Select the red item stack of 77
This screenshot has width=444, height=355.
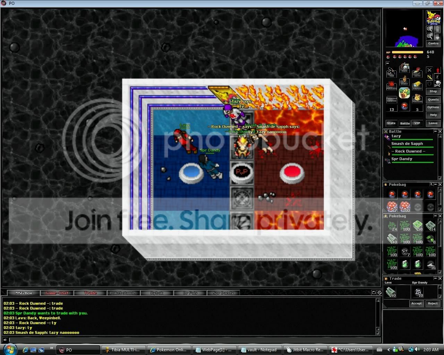point(392,207)
